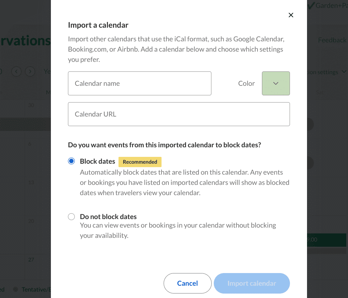Select the Do not block dates option

tap(71, 216)
